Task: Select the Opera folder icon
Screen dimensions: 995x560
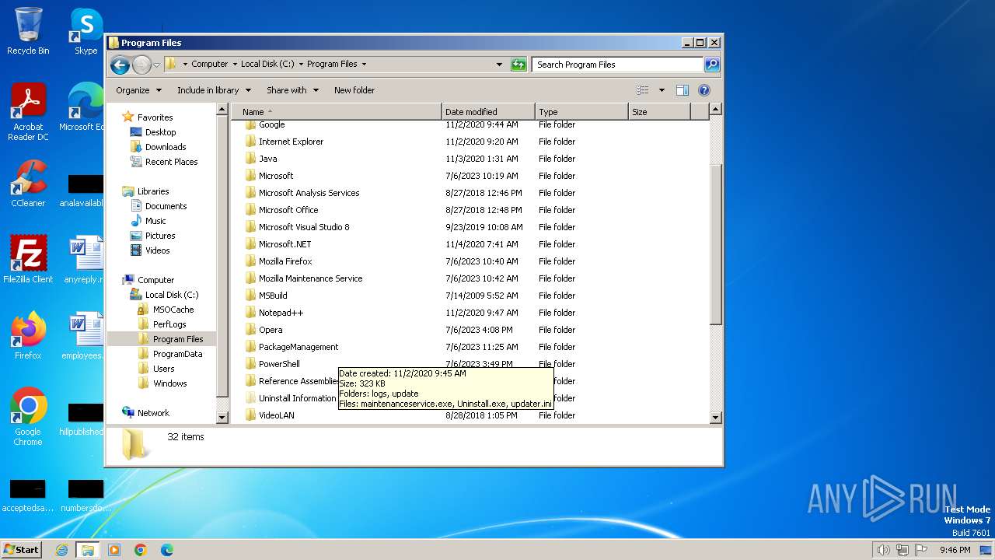Action: 250,330
